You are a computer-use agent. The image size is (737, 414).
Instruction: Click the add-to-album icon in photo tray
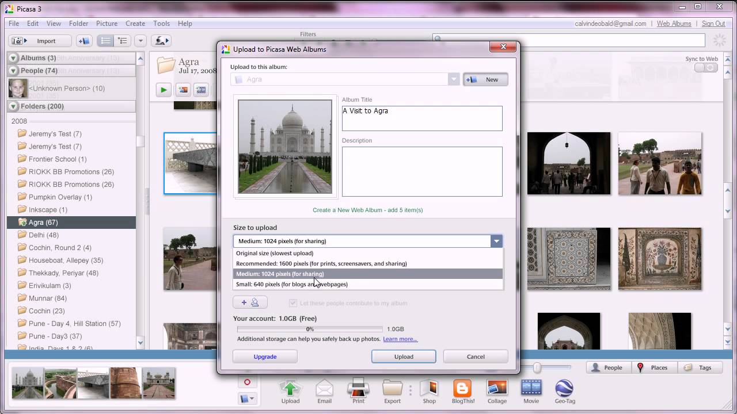[x=247, y=398]
